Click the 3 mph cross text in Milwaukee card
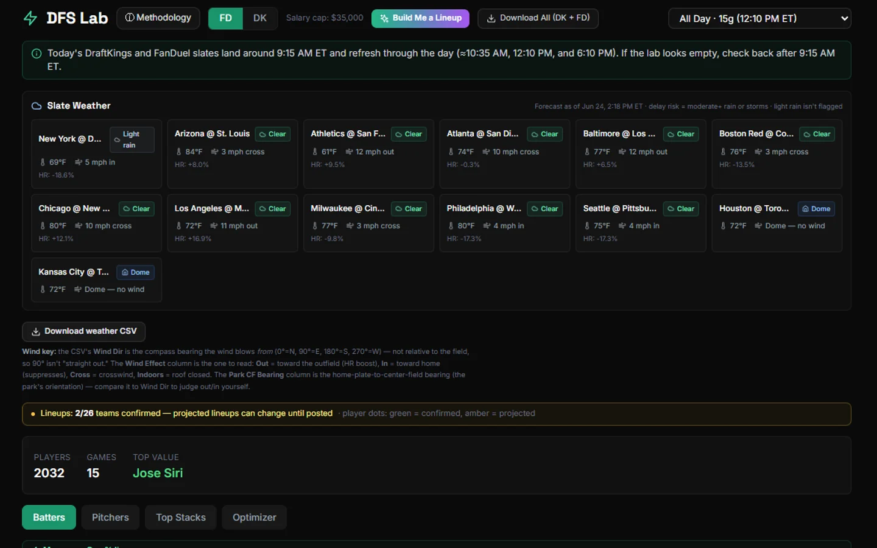The height and width of the screenshot is (548, 877). click(x=378, y=226)
